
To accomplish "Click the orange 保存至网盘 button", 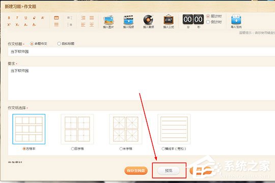I will pyautogui.click(x=136, y=171).
